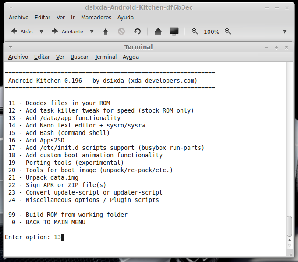Click the Terminal scrollbar up arrow
Screen dimensions: 298x262
tap(289, 241)
